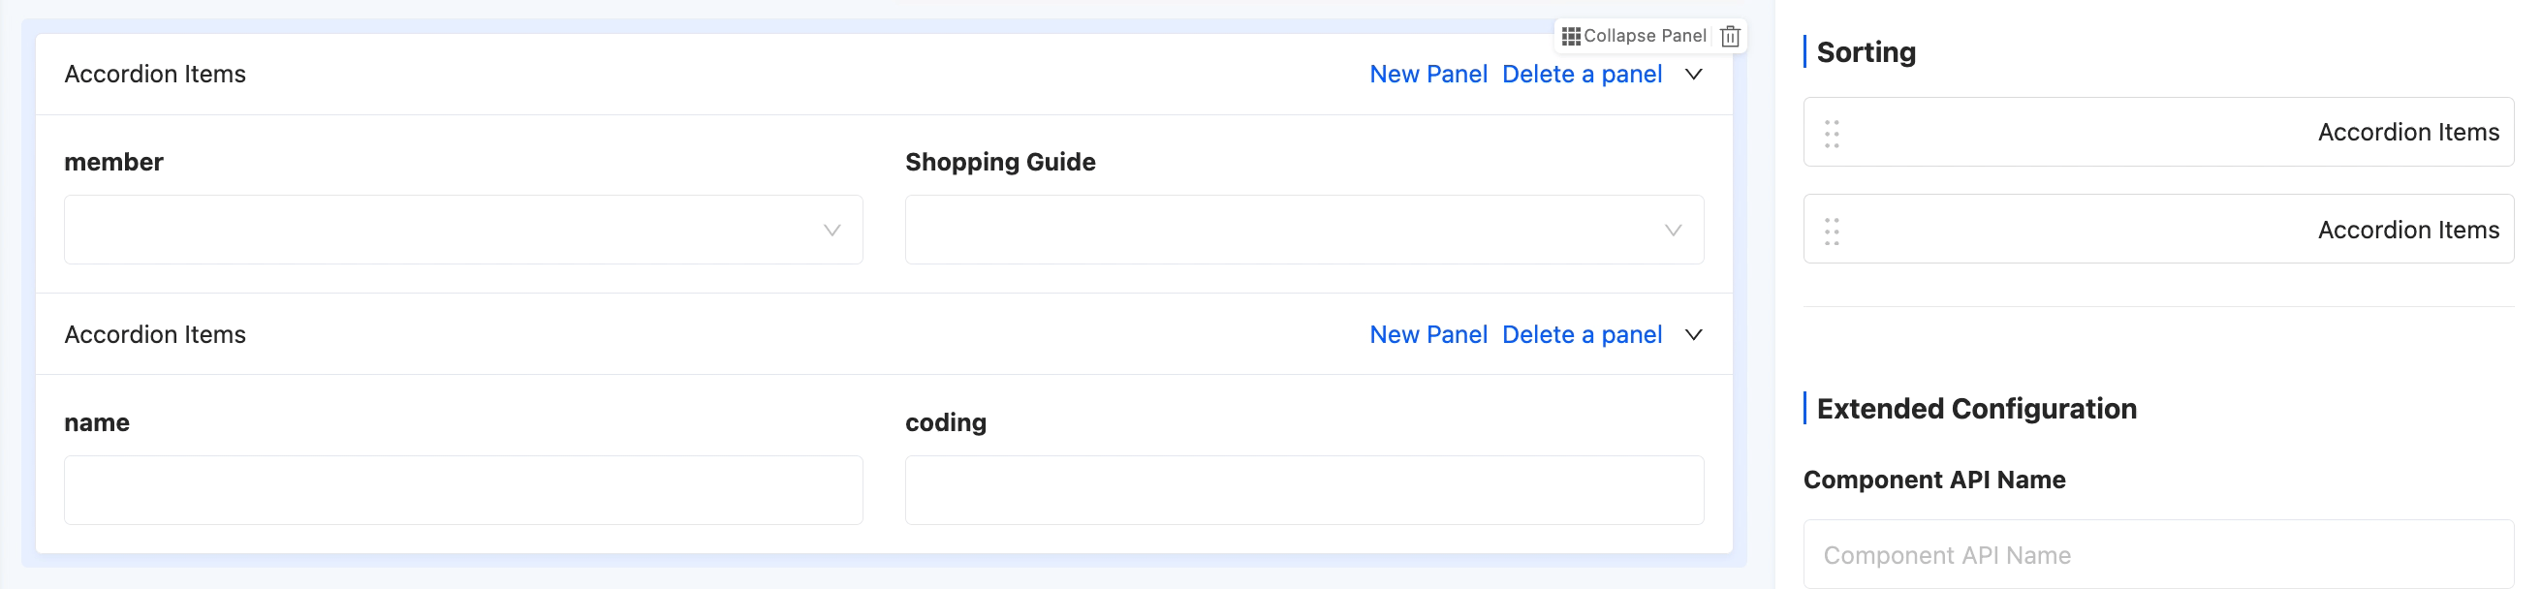The width and height of the screenshot is (2541, 589).
Task: Click the Component API Name input
Action: point(2158,555)
